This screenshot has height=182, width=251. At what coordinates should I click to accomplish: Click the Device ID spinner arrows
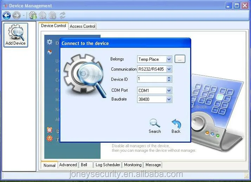[x=169, y=79]
